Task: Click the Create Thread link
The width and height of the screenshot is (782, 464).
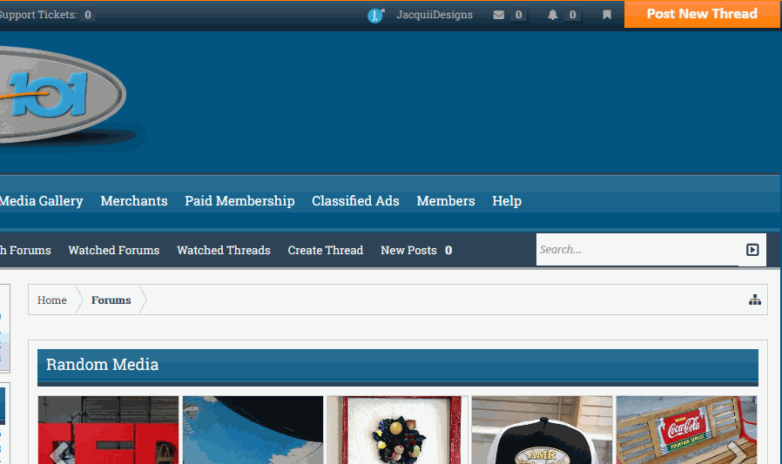Action: (325, 250)
